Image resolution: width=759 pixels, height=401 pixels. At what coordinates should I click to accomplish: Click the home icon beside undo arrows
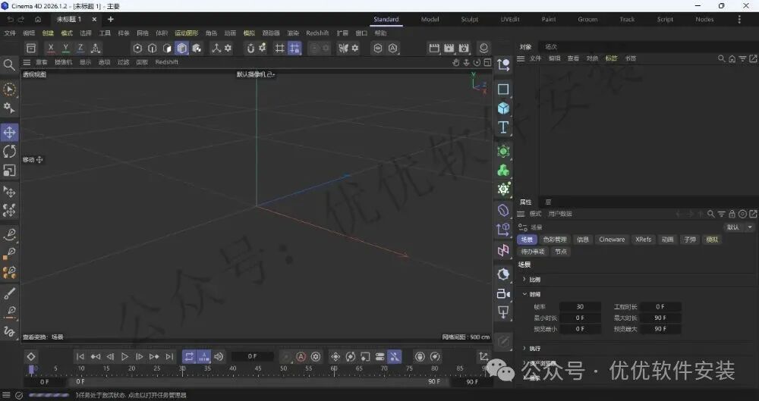coord(38,20)
